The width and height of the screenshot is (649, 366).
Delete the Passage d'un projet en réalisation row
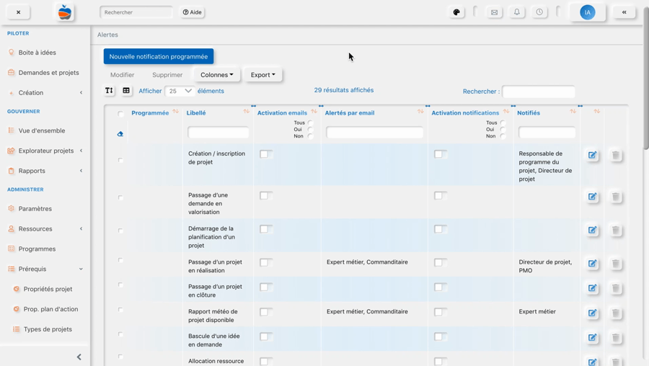616,264
